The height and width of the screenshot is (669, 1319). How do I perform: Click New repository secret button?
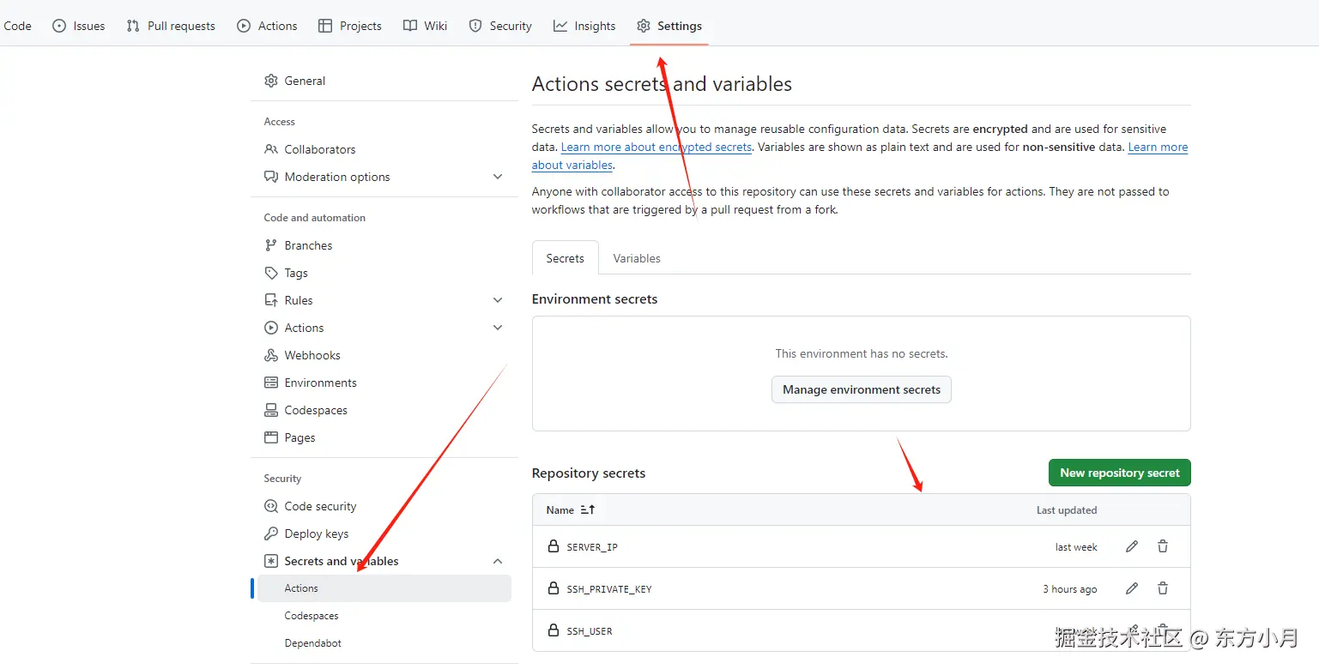1119,473
